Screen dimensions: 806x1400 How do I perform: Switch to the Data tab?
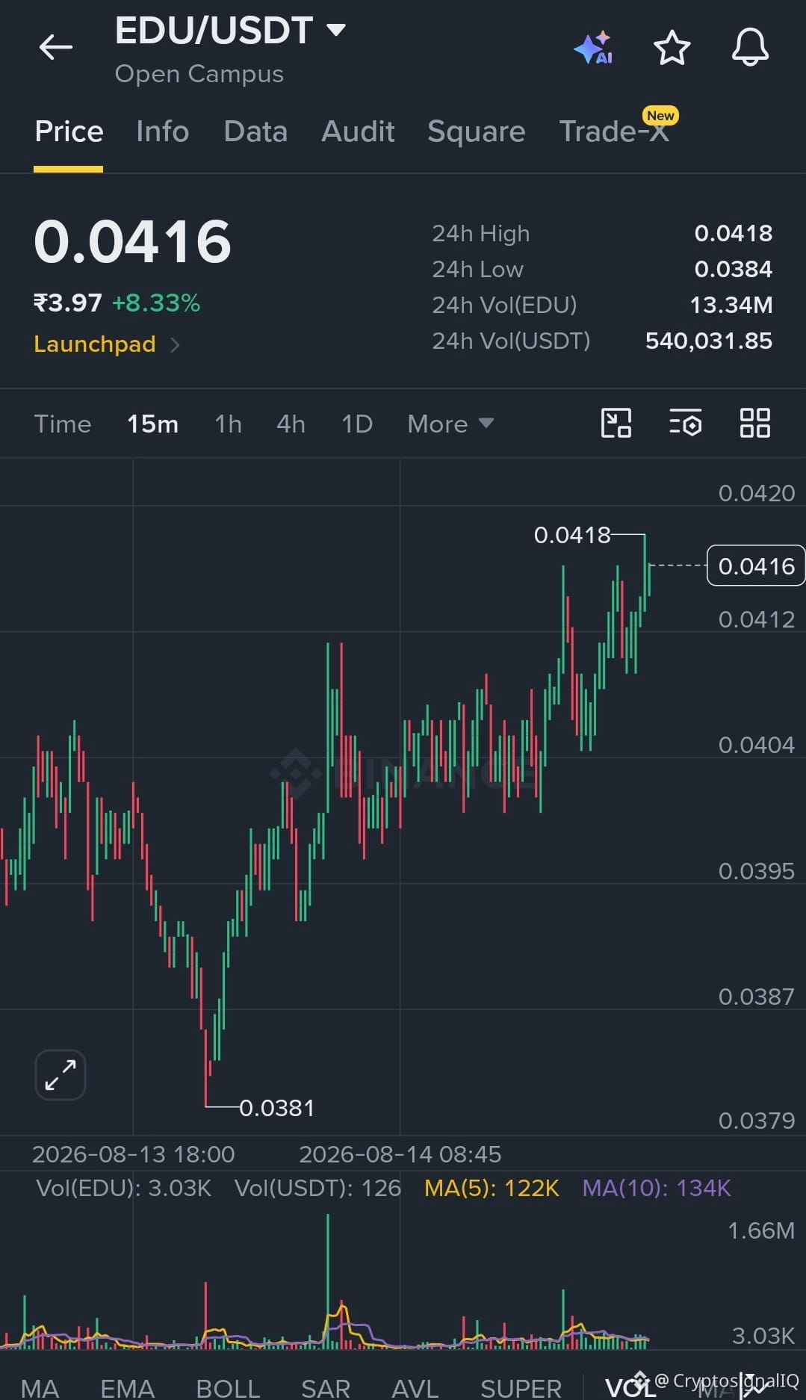[x=255, y=131]
